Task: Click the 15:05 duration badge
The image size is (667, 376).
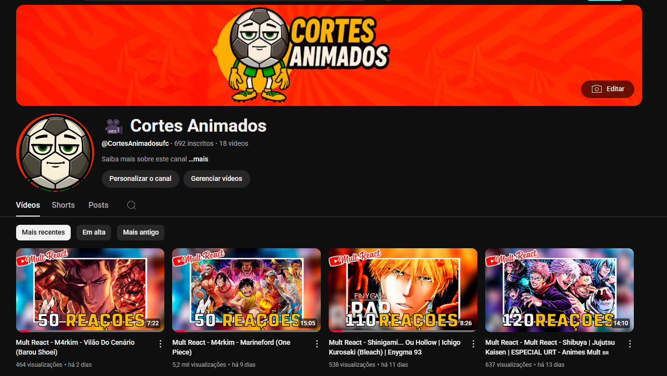Action: [308, 323]
